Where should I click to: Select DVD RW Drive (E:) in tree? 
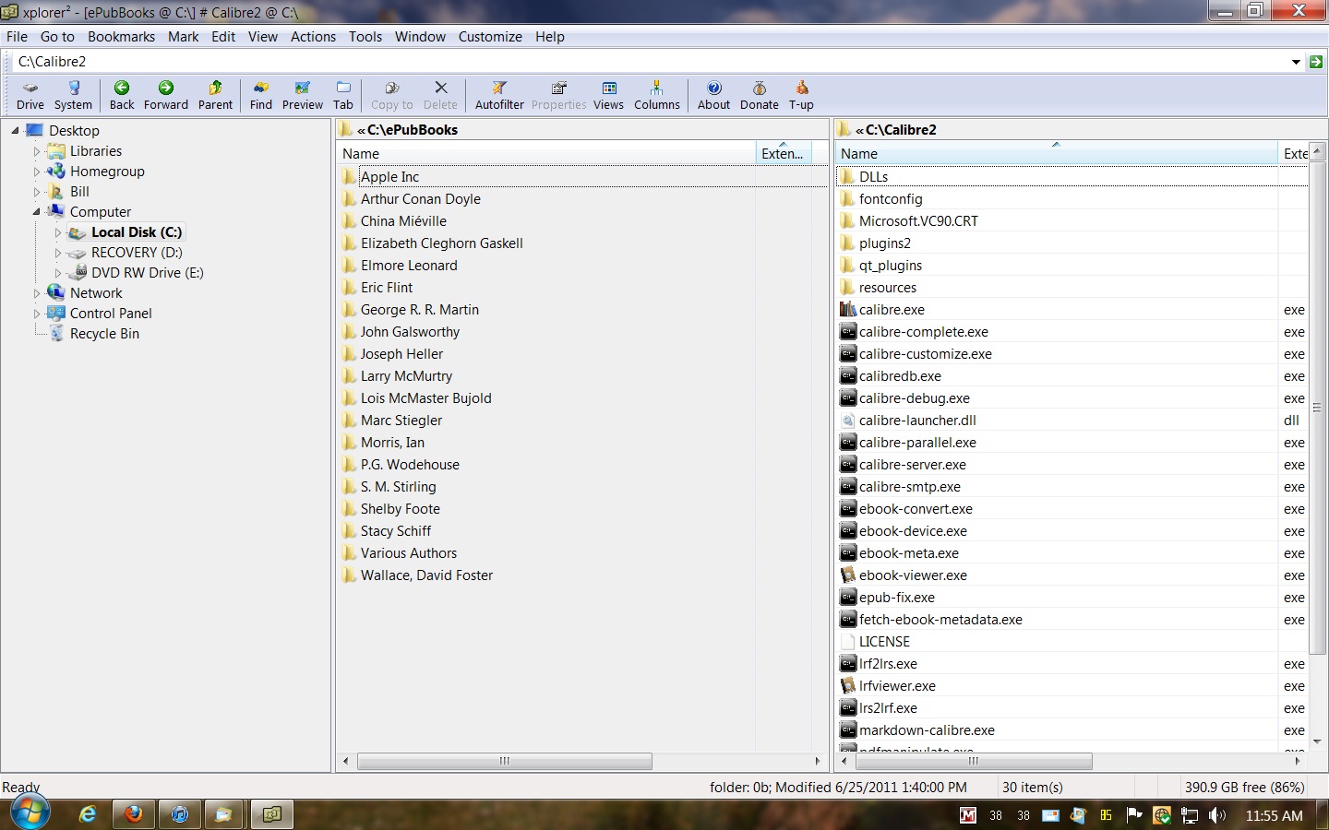[x=147, y=273]
